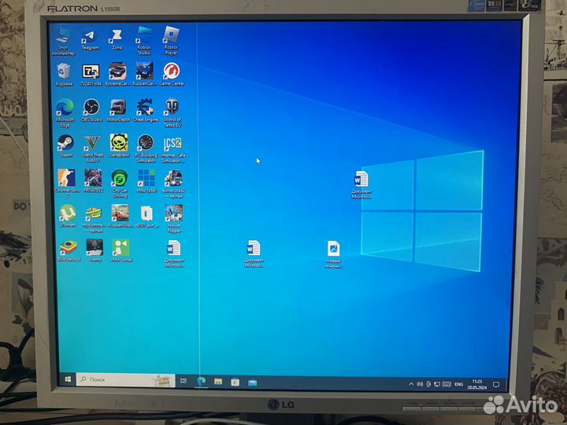Launch Telegram from the desktop
This screenshot has height=425, width=567.
[x=91, y=39]
